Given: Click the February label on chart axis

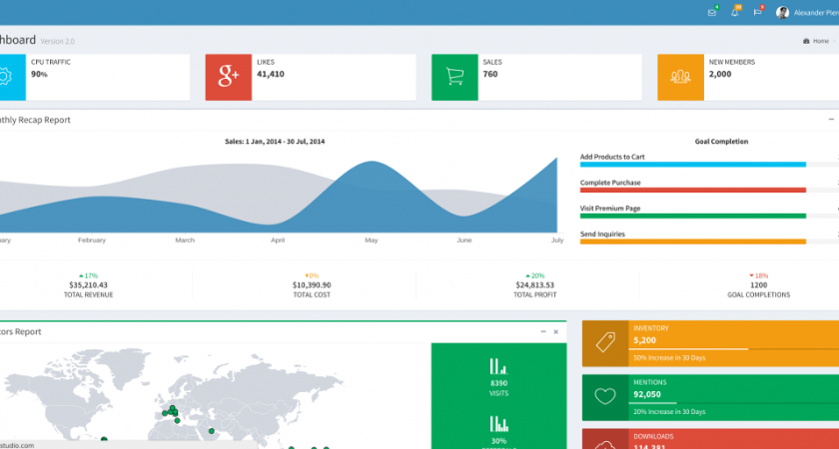Looking at the screenshot, I should coord(92,240).
